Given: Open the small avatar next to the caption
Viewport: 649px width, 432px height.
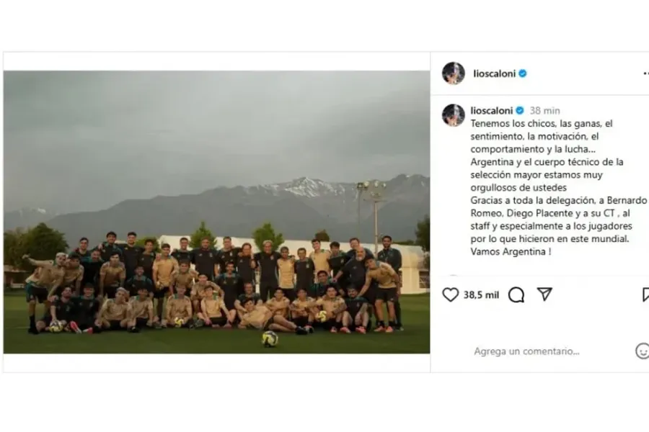Looking at the screenshot, I should [454, 114].
